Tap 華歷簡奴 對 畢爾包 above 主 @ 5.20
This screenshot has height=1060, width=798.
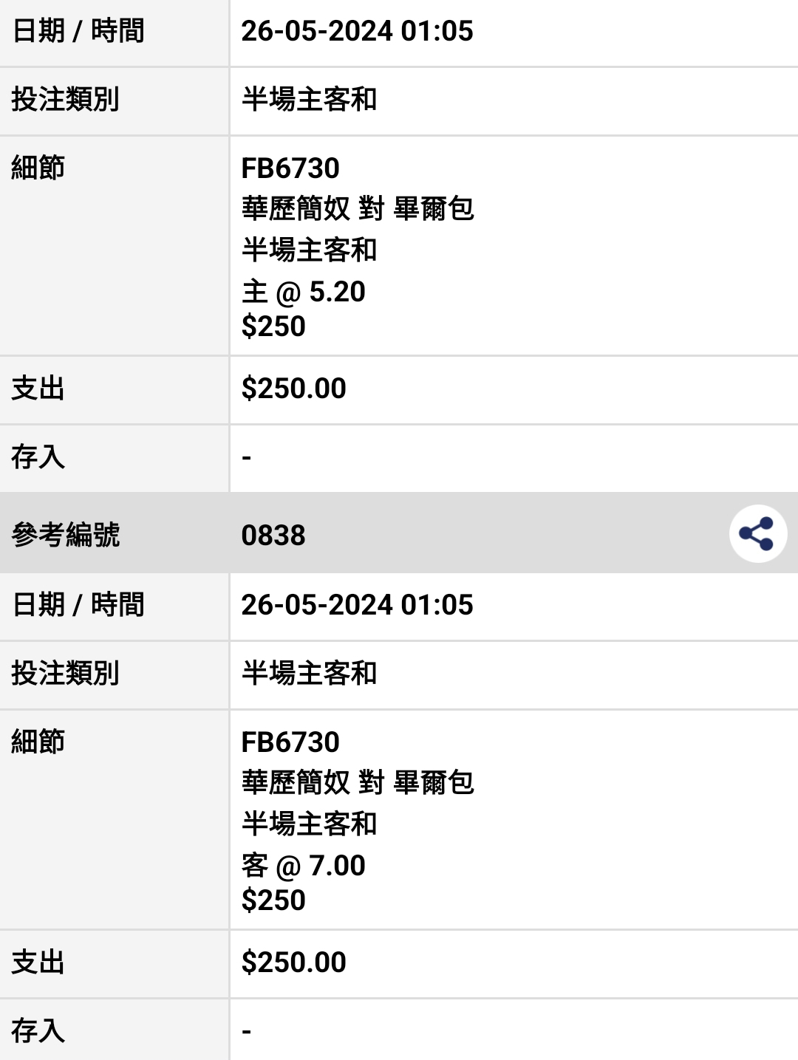click(358, 209)
